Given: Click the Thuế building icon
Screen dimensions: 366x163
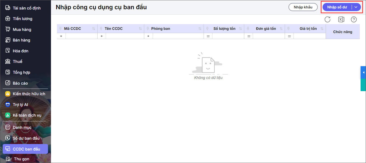Looking at the screenshot, I should pos(8,62).
